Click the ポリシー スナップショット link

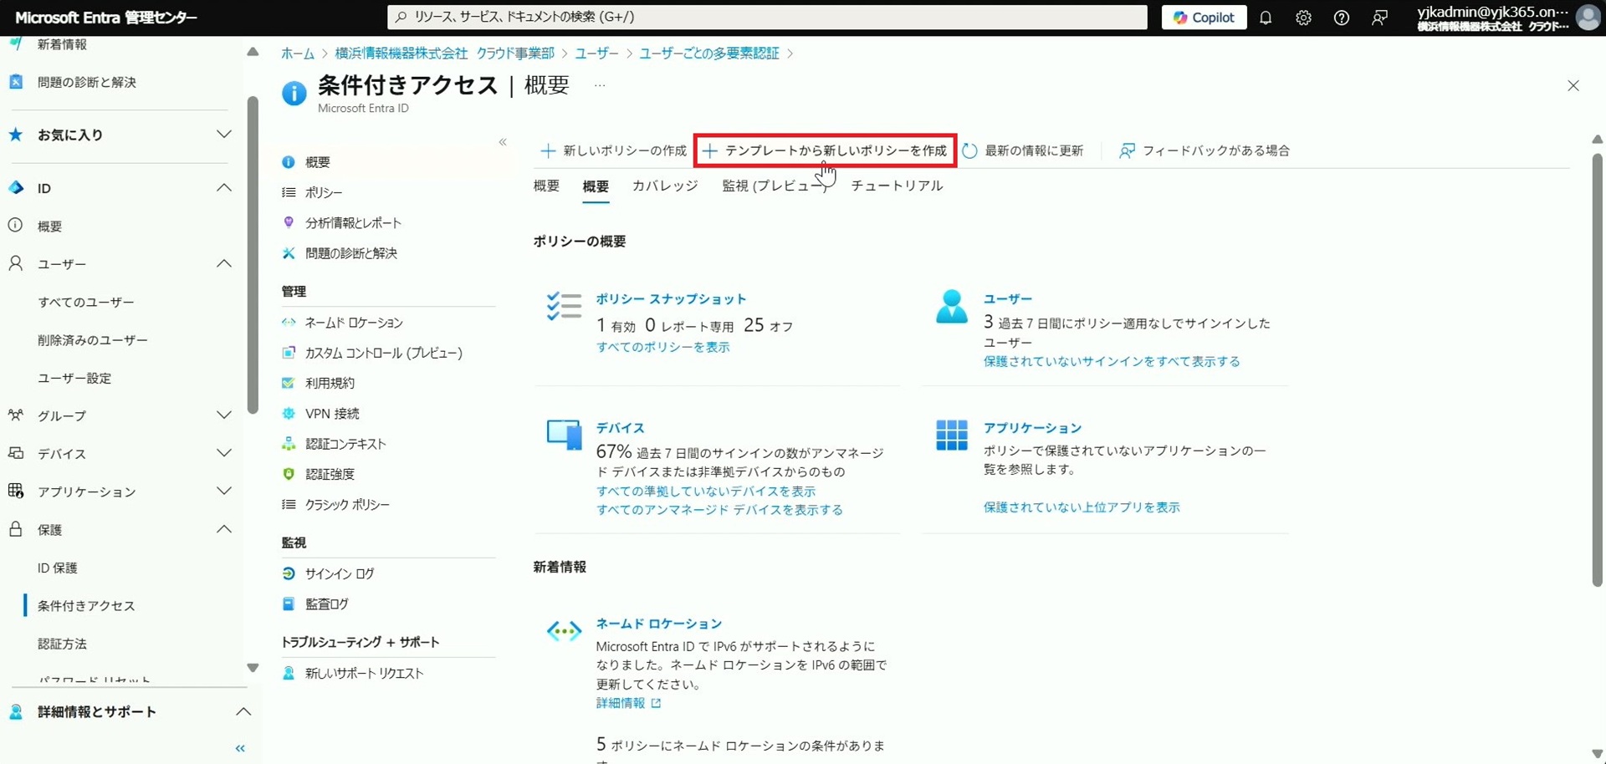pyautogui.click(x=671, y=299)
